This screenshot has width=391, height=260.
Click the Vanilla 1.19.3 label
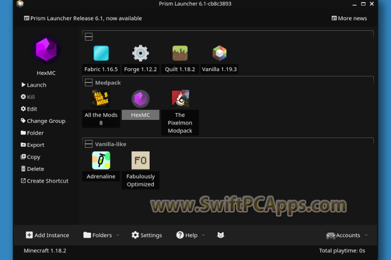219,69
